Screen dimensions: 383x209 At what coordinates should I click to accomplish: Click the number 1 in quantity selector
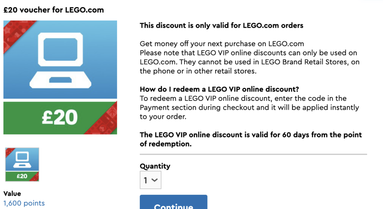pos(145,181)
